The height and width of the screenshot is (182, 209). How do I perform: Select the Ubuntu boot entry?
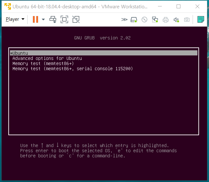pyautogui.click(x=104, y=53)
